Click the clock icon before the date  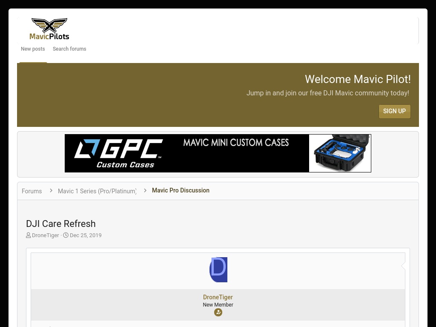pos(66,235)
